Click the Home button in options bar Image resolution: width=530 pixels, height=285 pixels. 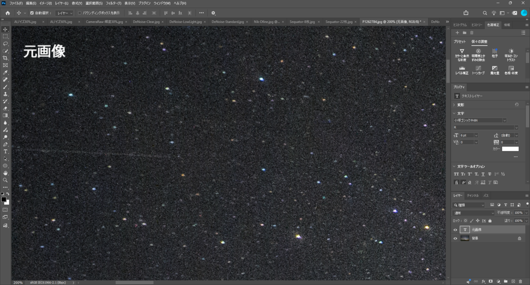[7, 13]
